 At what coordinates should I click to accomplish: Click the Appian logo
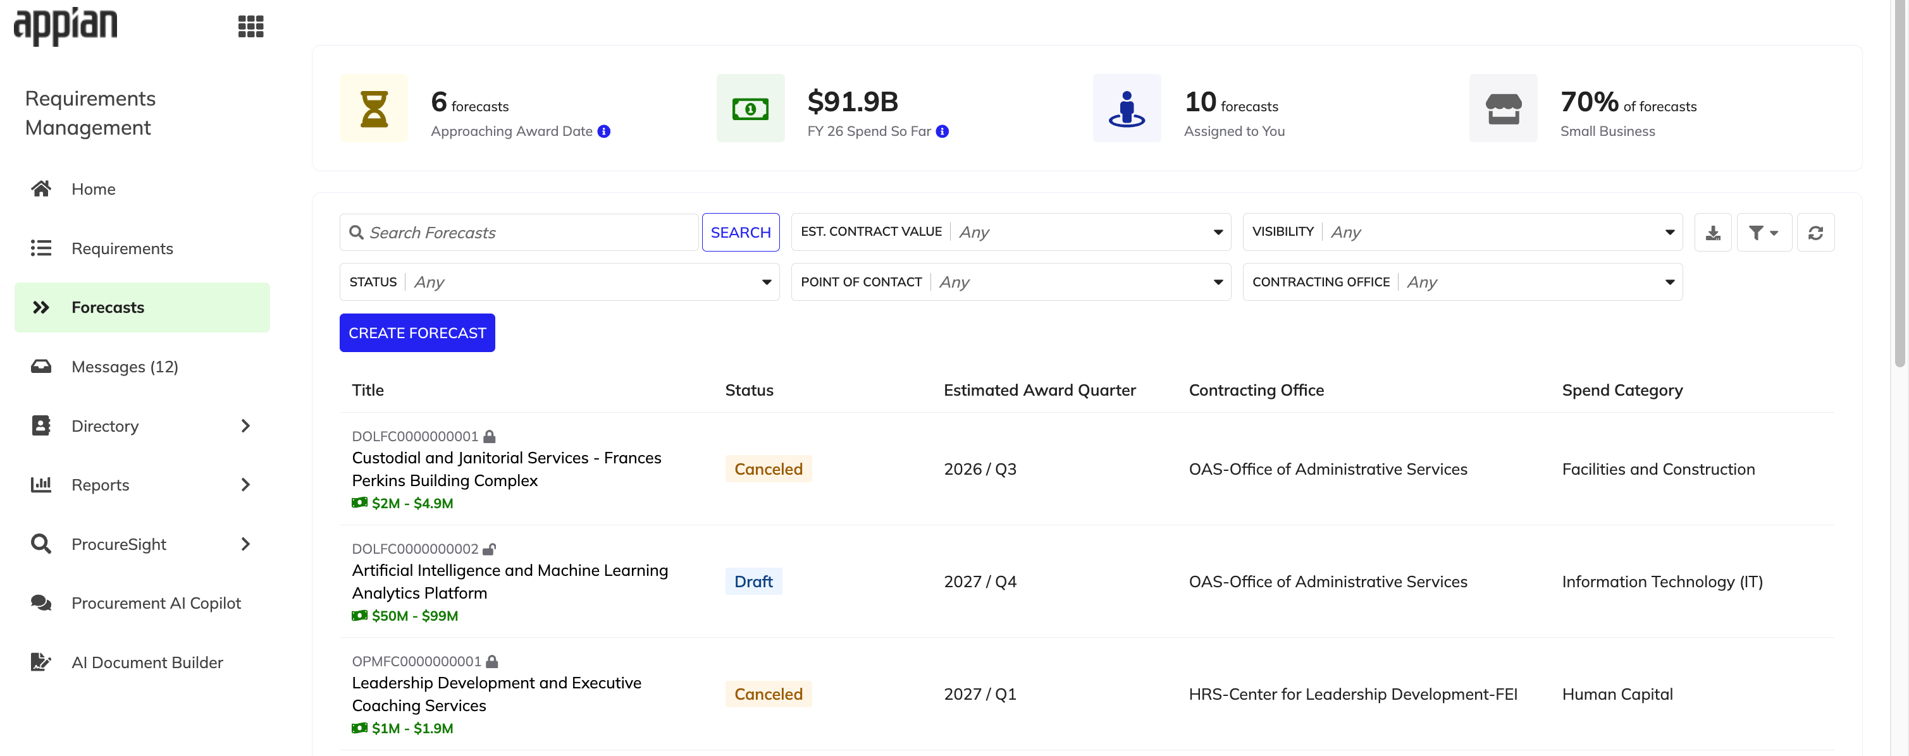pyautogui.click(x=65, y=26)
